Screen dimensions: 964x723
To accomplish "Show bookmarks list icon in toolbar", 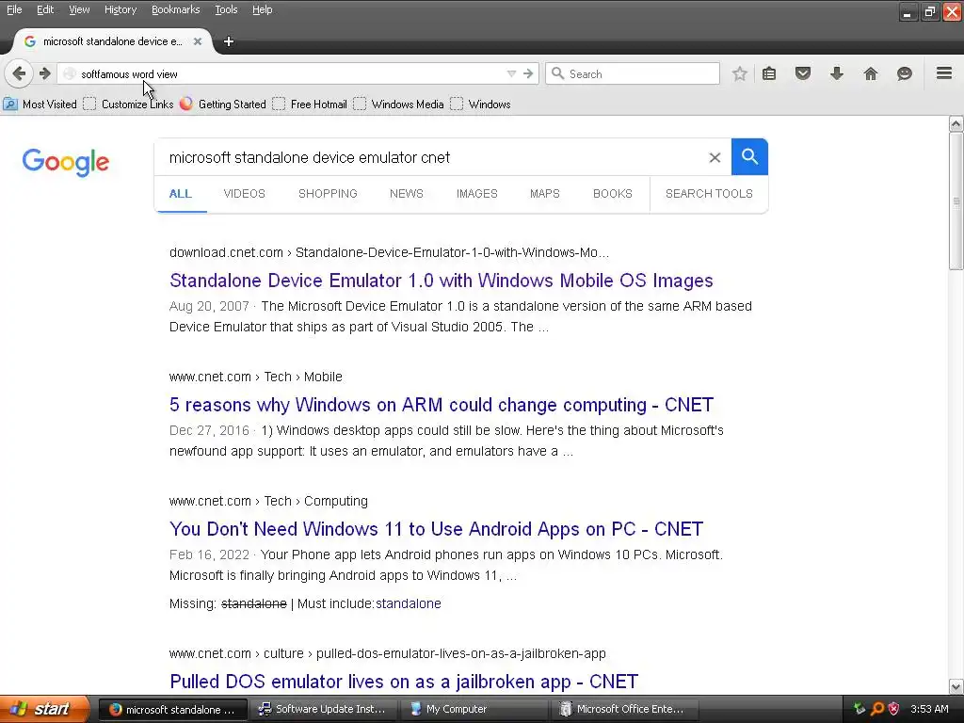I will click(x=769, y=73).
